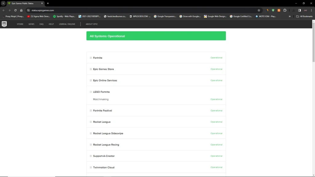The height and width of the screenshot is (177, 315).
Task: Expand the Epic Online Services group
Action: click(91, 81)
